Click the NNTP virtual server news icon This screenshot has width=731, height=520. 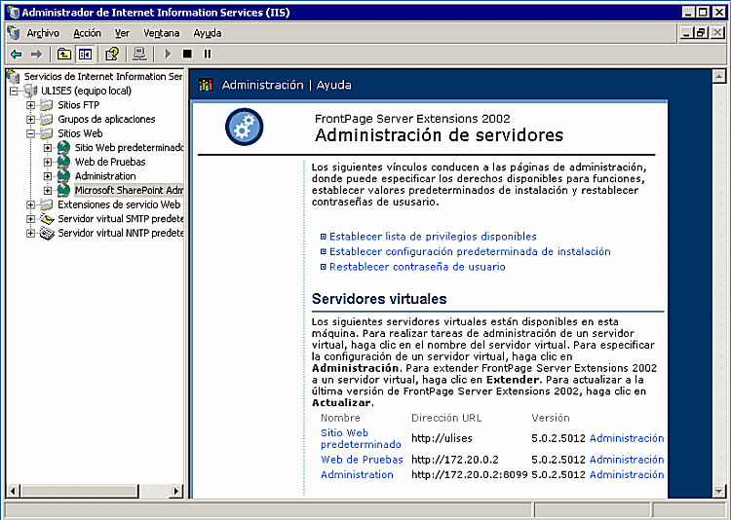click(x=47, y=233)
